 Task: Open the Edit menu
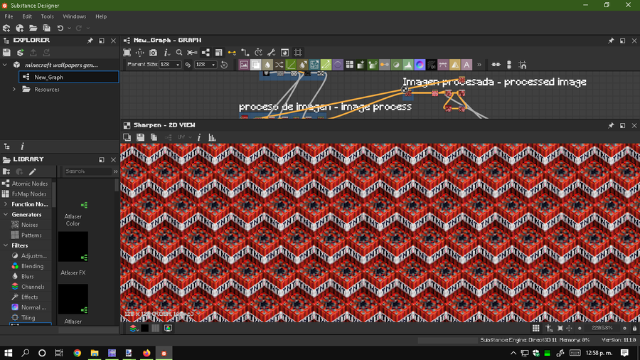pos(27,16)
